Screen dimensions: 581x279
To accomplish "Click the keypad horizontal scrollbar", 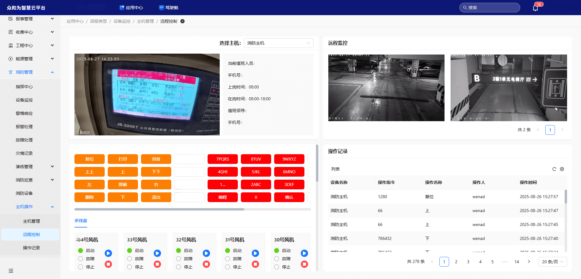I will [x=159, y=209].
